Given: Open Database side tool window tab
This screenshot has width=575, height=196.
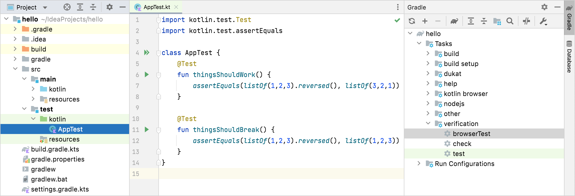Looking at the screenshot, I should pos(569,56).
